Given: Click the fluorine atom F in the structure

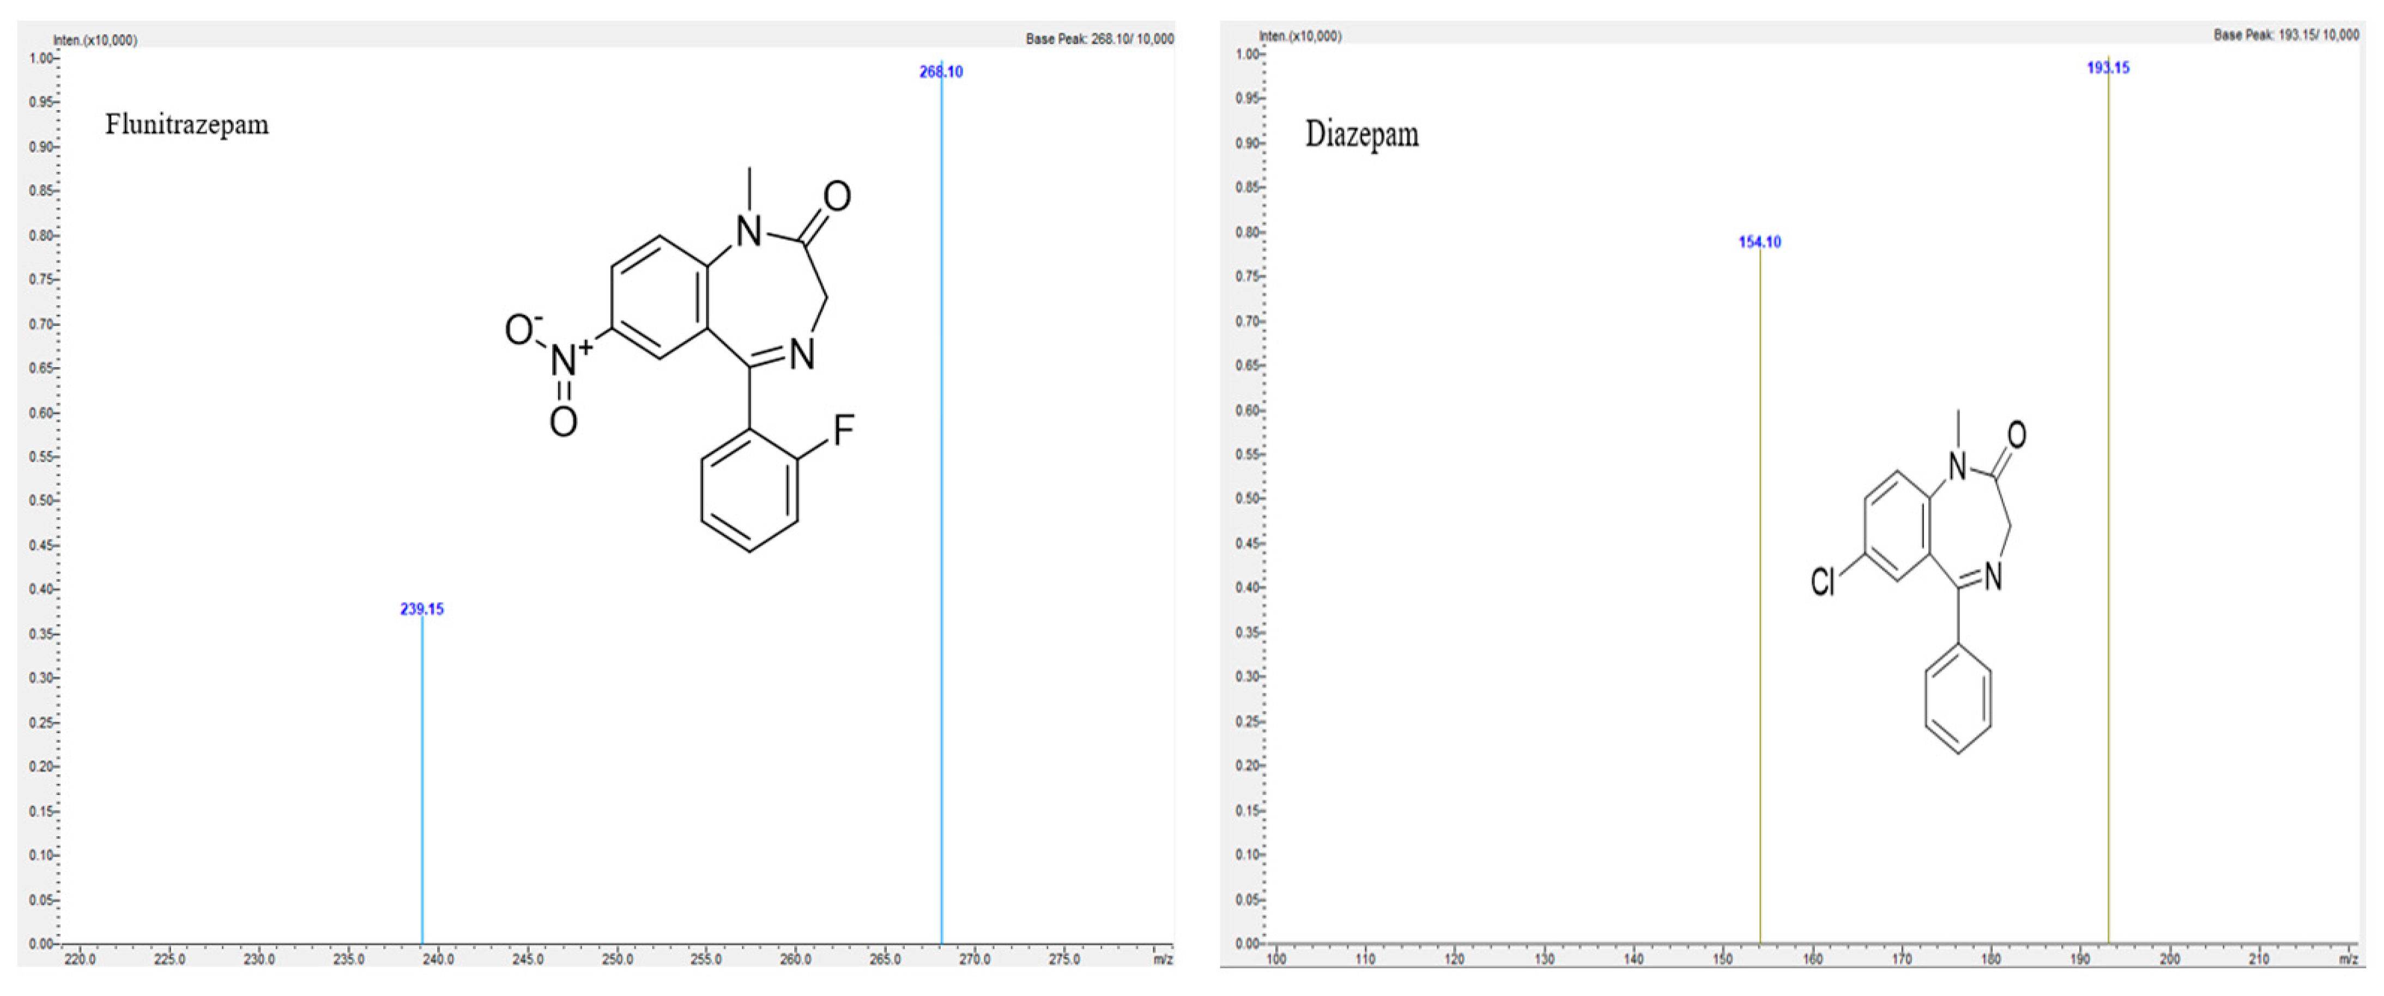Looking at the screenshot, I should [843, 430].
